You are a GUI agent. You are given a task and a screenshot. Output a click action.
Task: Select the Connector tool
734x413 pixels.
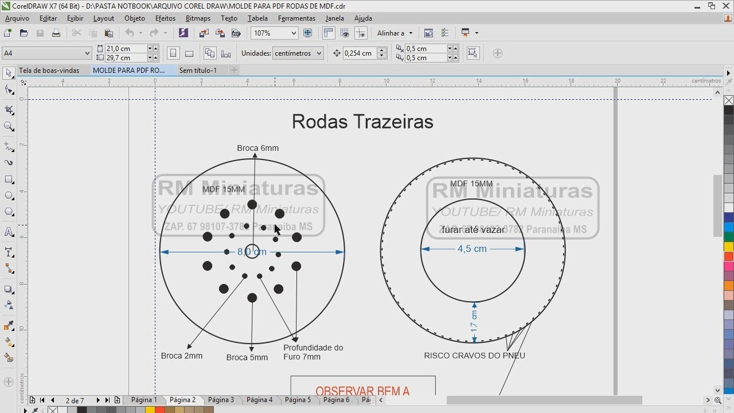9,268
